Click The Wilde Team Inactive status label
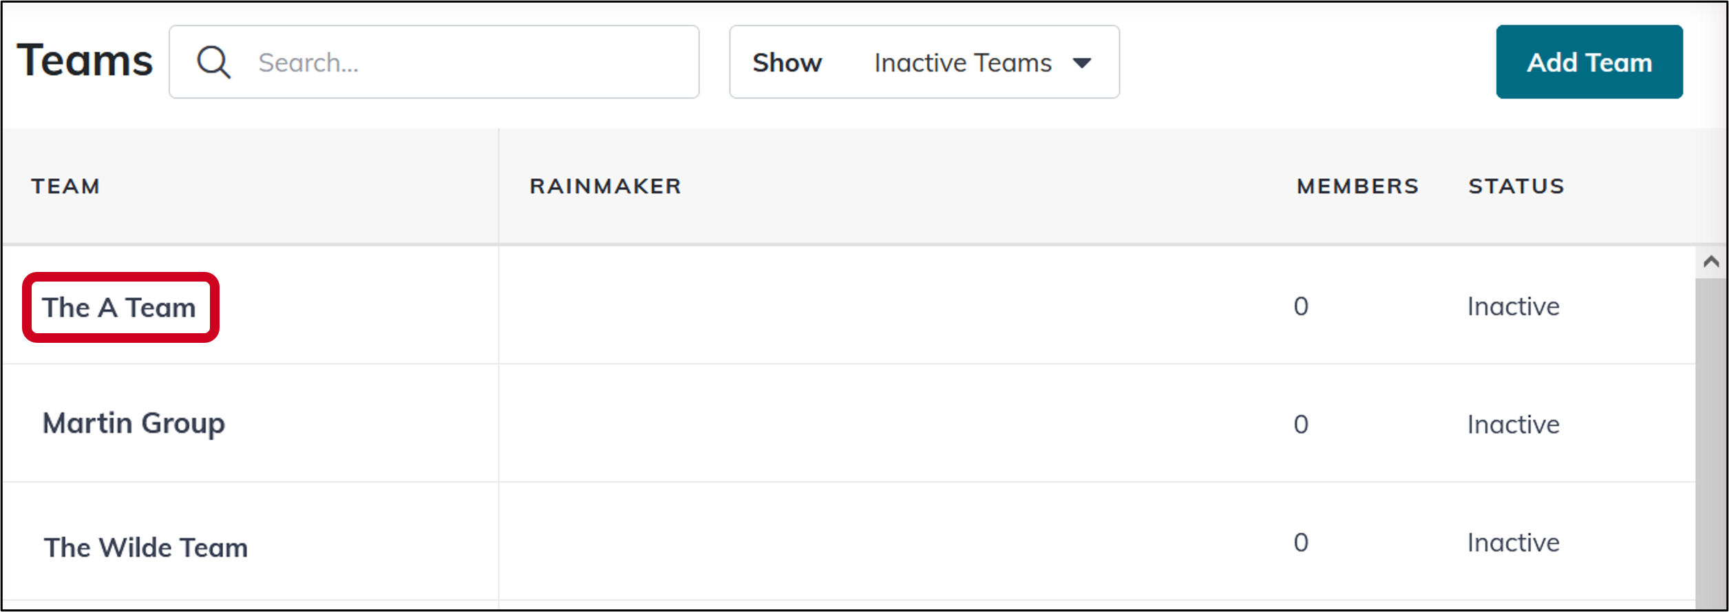Image resolution: width=1729 pixels, height=612 pixels. [x=1512, y=542]
